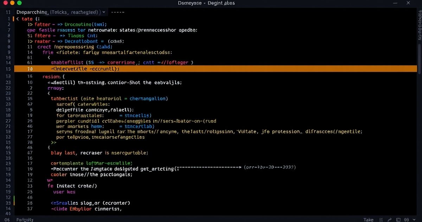Close the window with the top-right X
Image resolution: width=422 pixels, height=222 pixels.
click(408, 3)
